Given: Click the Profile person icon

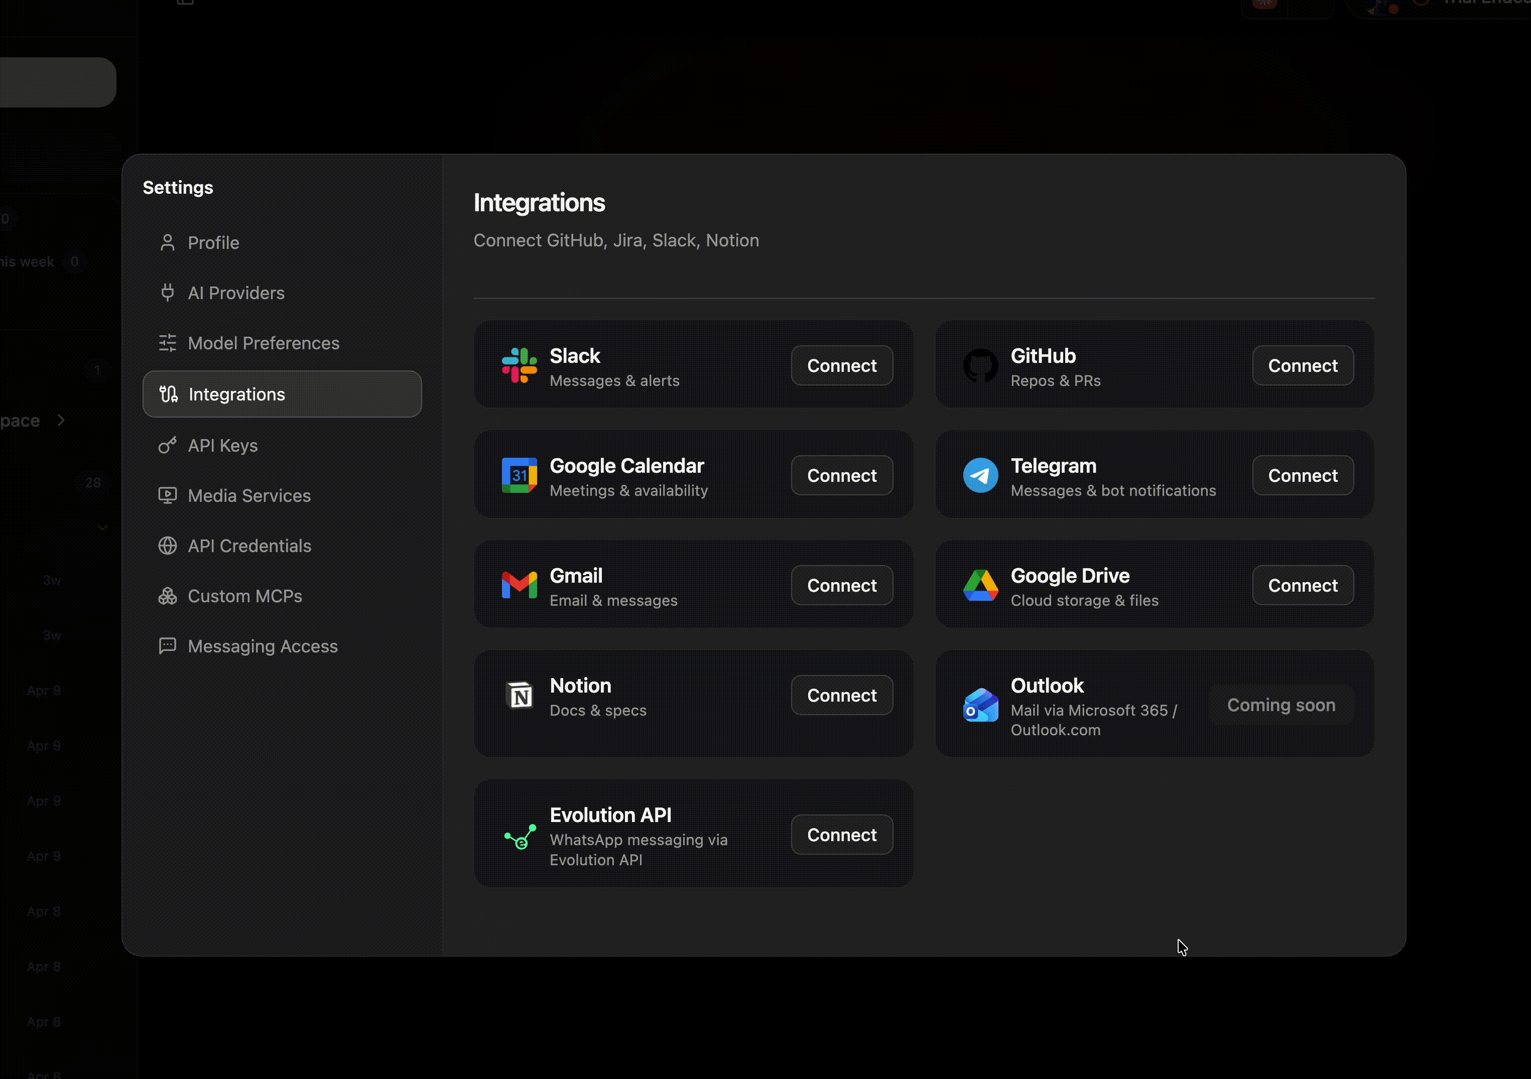Looking at the screenshot, I should click(167, 243).
